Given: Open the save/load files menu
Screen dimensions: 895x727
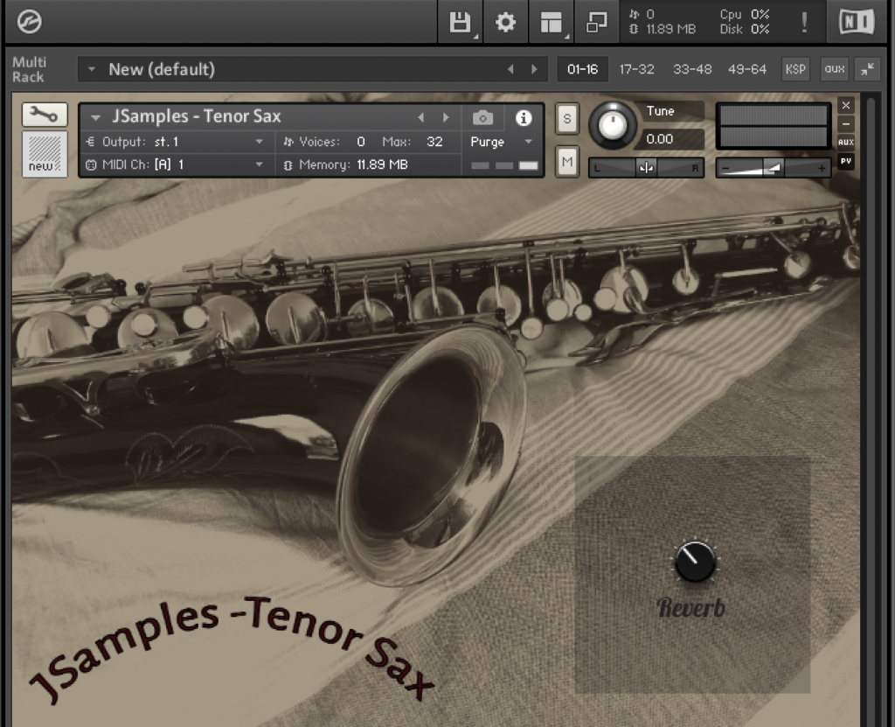Looking at the screenshot, I should (460, 22).
